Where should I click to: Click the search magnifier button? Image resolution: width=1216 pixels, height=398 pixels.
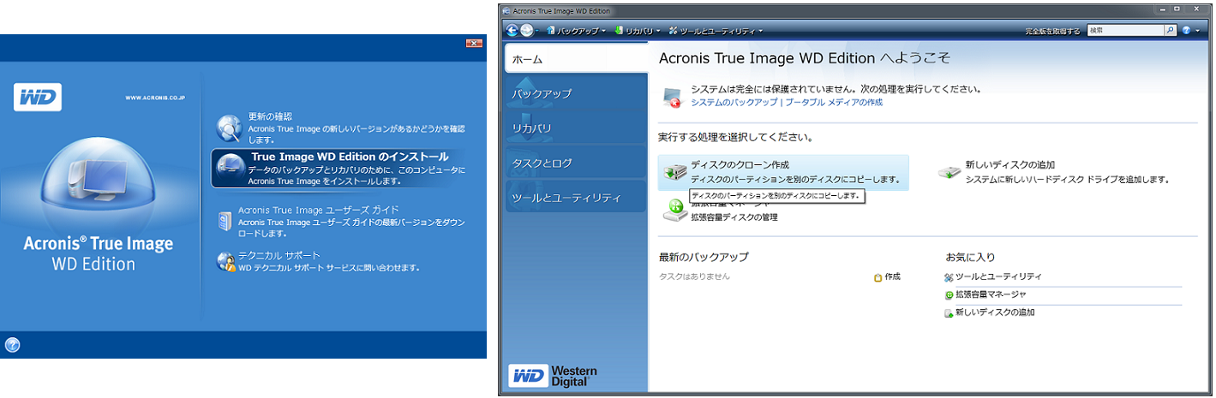click(1171, 30)
